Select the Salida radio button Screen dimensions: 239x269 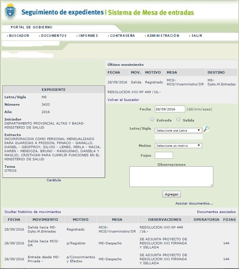pyautogui.click(x=178, y=119)
